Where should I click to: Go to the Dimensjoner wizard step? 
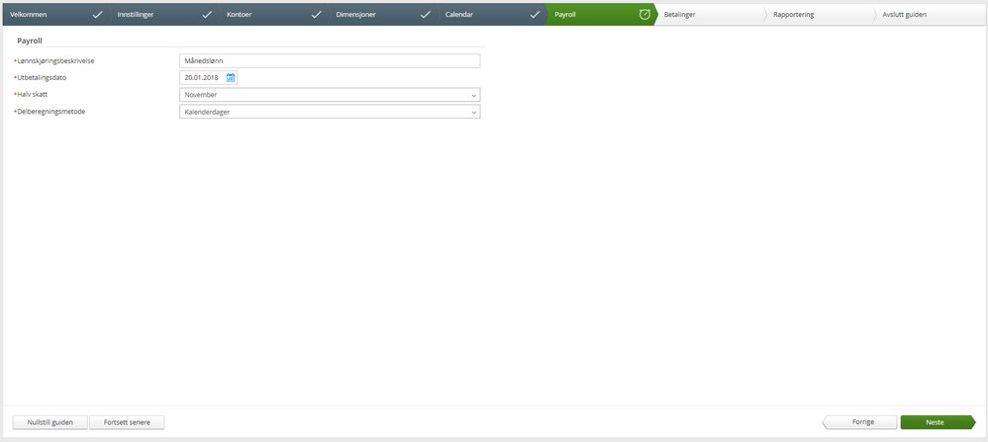(382, 15)
